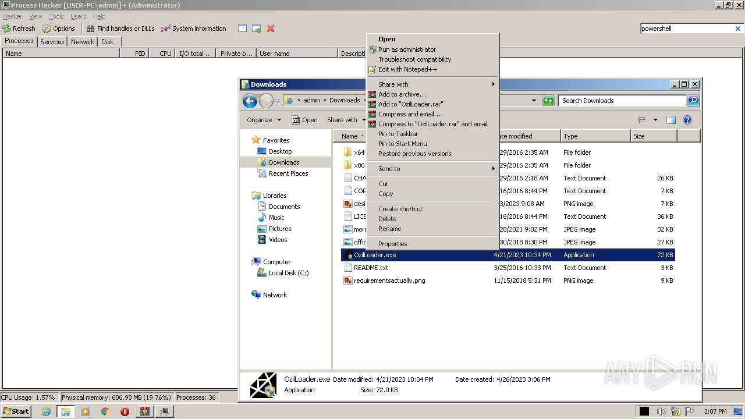745x419 pixels.
Task: Open the Organize dropdown
Action: click(x=264, y=120)
